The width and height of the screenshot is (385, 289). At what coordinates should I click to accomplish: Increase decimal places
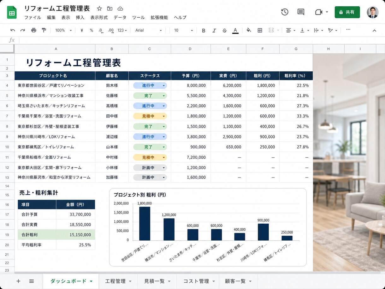(x=111, y=30)
